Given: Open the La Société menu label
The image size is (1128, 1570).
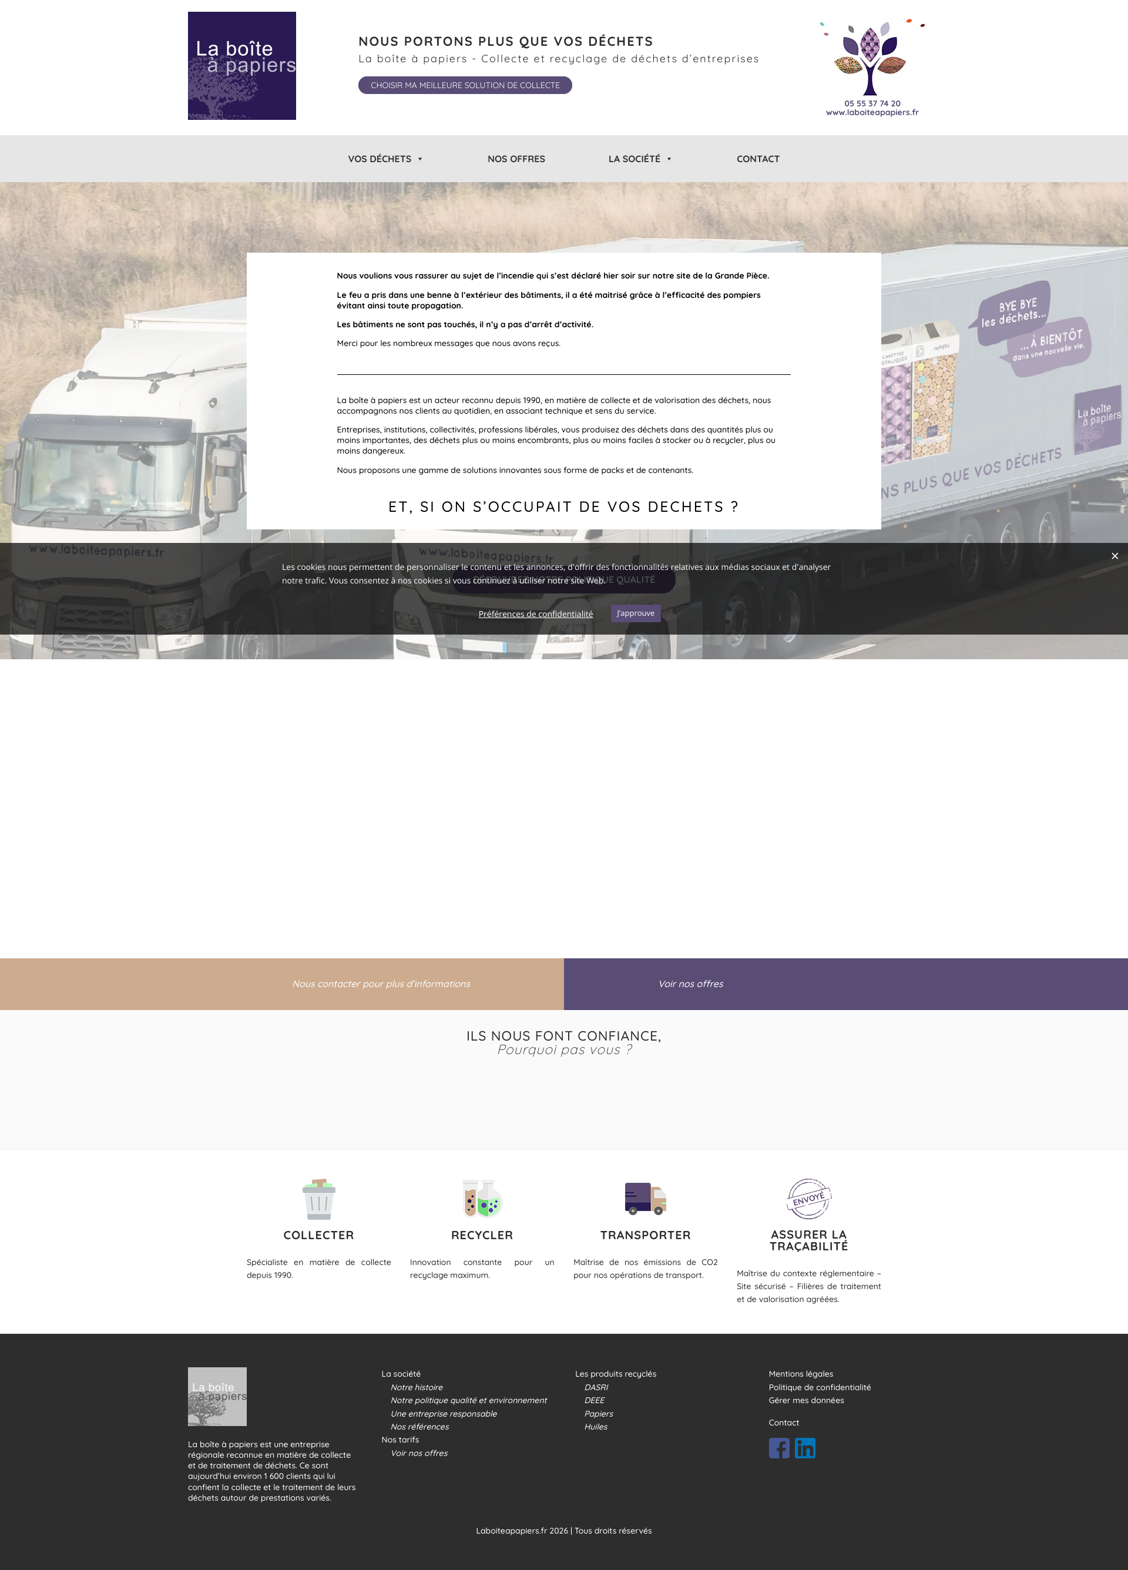Looking at the screenshot, I should tap(634, 159).
